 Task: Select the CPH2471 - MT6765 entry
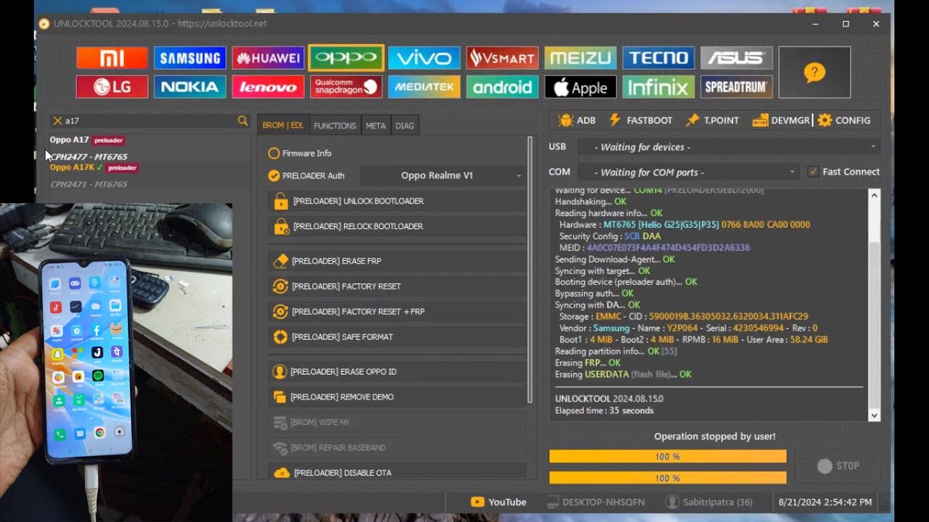[89, 184]
